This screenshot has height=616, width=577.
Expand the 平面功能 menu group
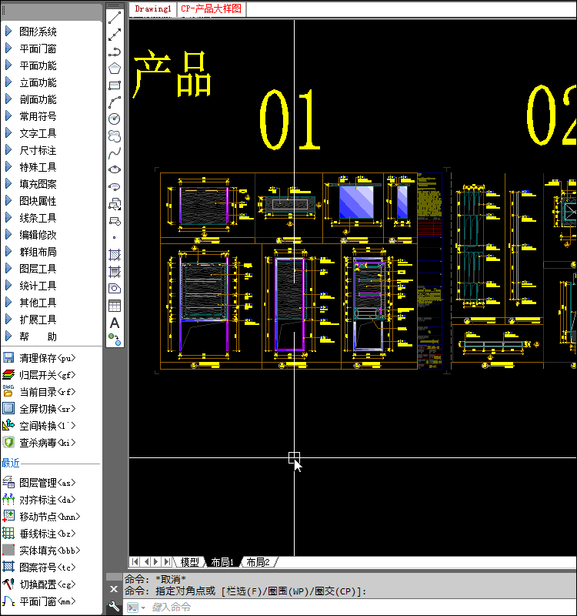pos(32,65)
